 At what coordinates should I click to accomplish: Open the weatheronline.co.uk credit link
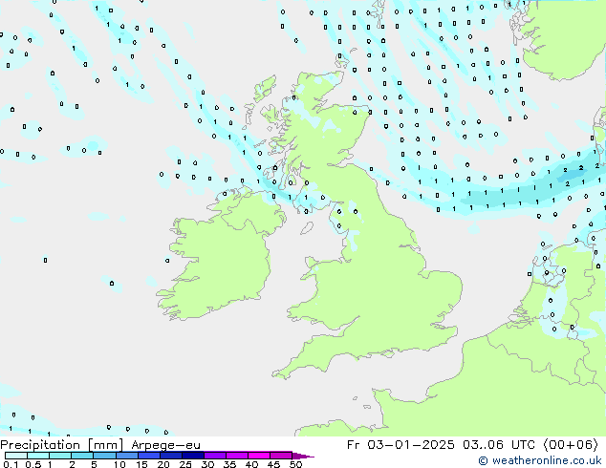click(540, 460)
